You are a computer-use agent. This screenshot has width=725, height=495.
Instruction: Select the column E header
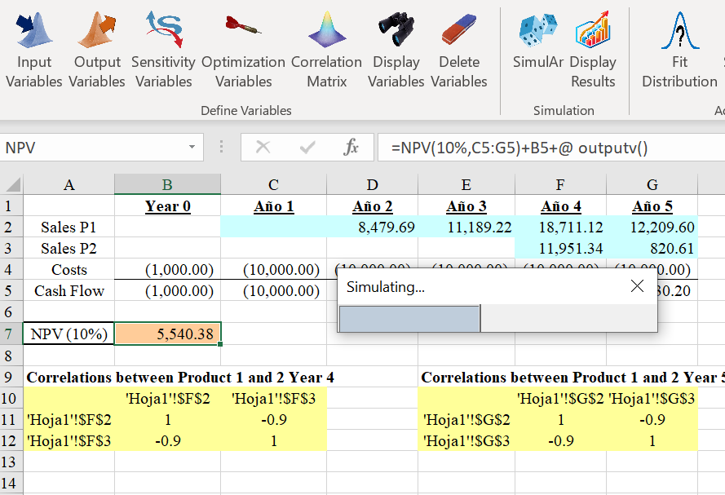coord(466,185)
